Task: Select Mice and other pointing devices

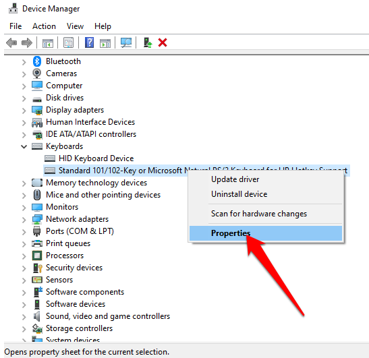Action: coord(103,195)
